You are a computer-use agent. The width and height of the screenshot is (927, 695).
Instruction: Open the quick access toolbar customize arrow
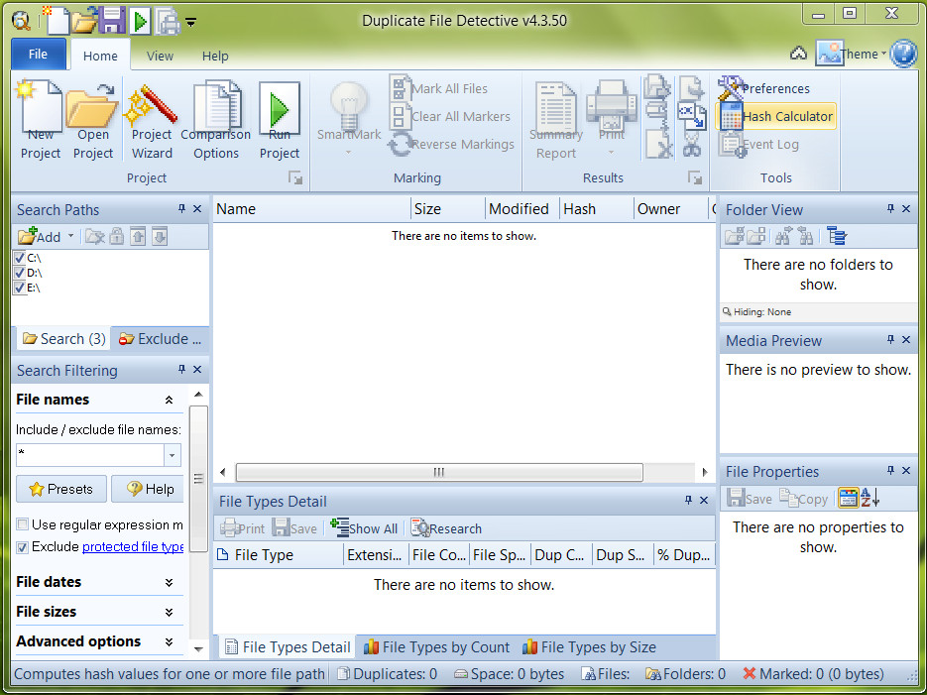tap(191, 23)
